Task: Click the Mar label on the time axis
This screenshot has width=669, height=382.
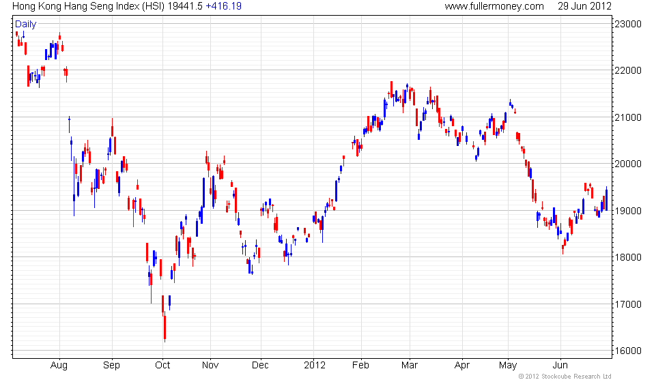Action: pyautogui.click(x=410, y=366)
